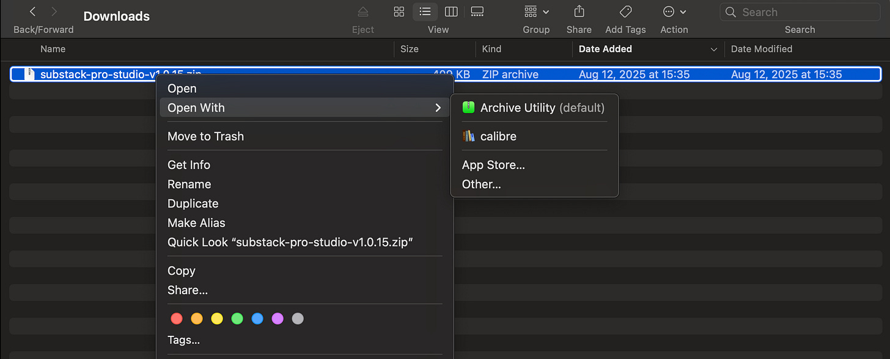890x359 pixels.
Task: Sort by the Size column header
Action: (x=410, y=49)
